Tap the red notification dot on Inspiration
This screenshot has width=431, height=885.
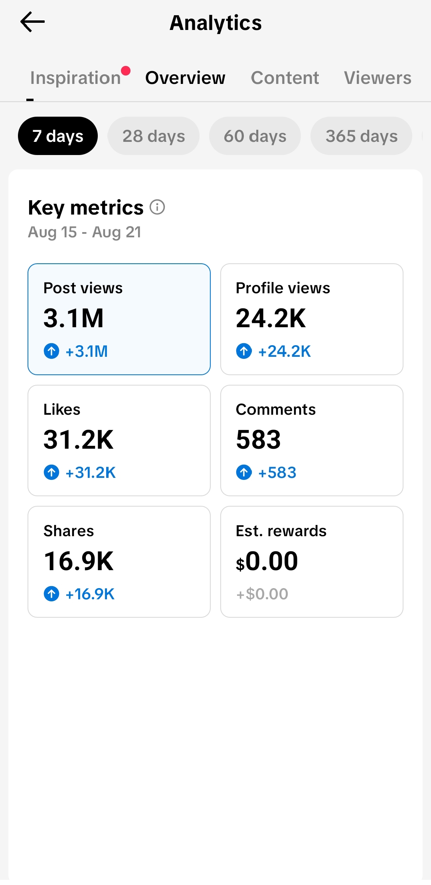126,71
